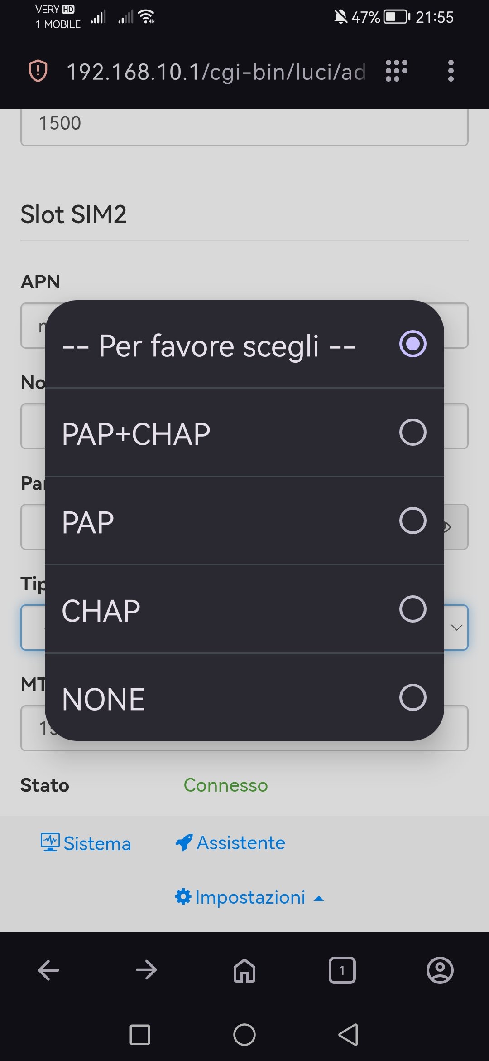Open the browser apps grid icon
The width and height of the screenshot is (489, 1061).
(x=396, y=71)
